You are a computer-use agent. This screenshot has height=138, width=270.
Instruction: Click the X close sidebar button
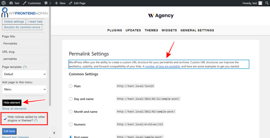click(54, 133)
